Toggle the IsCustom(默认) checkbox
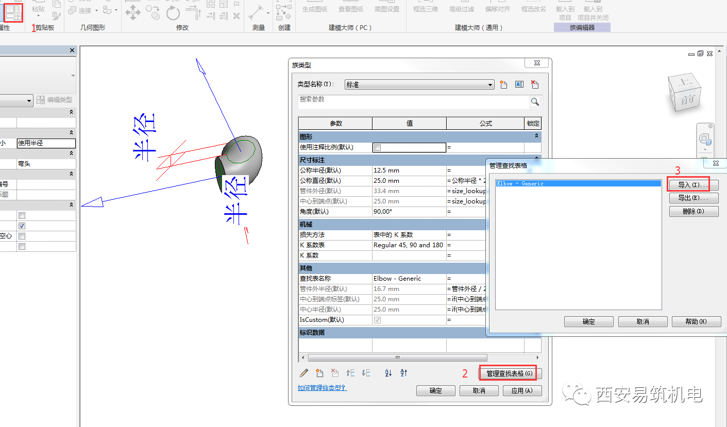This screenshot has height=427, width=727. point(377,320)
